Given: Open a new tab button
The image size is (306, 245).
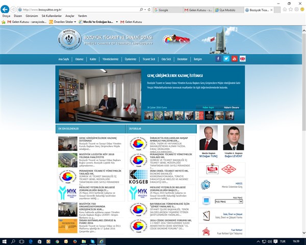Looking at the screenshot, I should (x=277, y=10).
